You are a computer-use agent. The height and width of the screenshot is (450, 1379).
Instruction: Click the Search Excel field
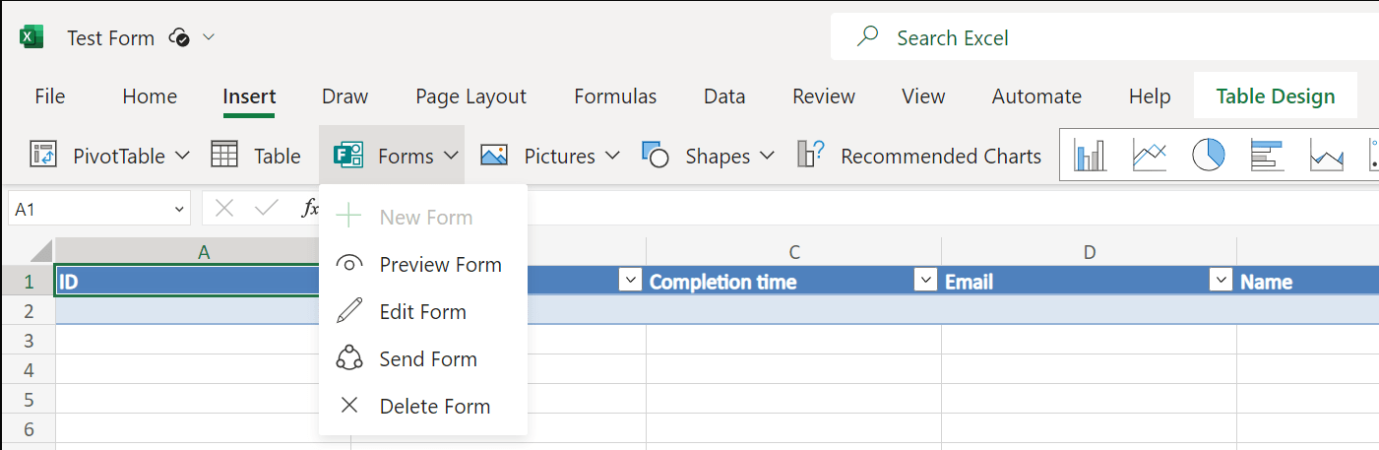point(1083,37)
